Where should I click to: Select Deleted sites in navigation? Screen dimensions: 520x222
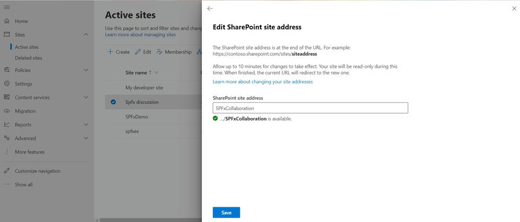point(29,58)
